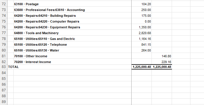Screen dimensions: 204x105
Task: Select row header 89
Action: click(x=4, y=102)
